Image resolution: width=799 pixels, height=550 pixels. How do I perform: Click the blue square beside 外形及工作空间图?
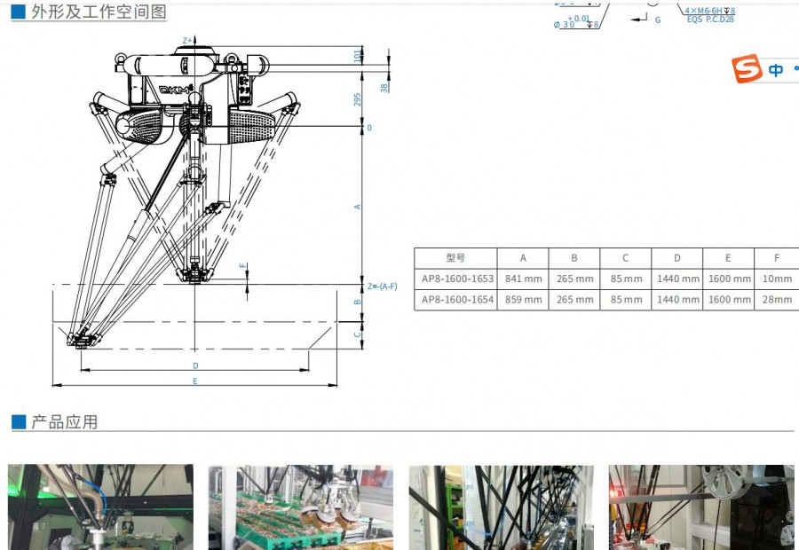click(x=19, y=12)
